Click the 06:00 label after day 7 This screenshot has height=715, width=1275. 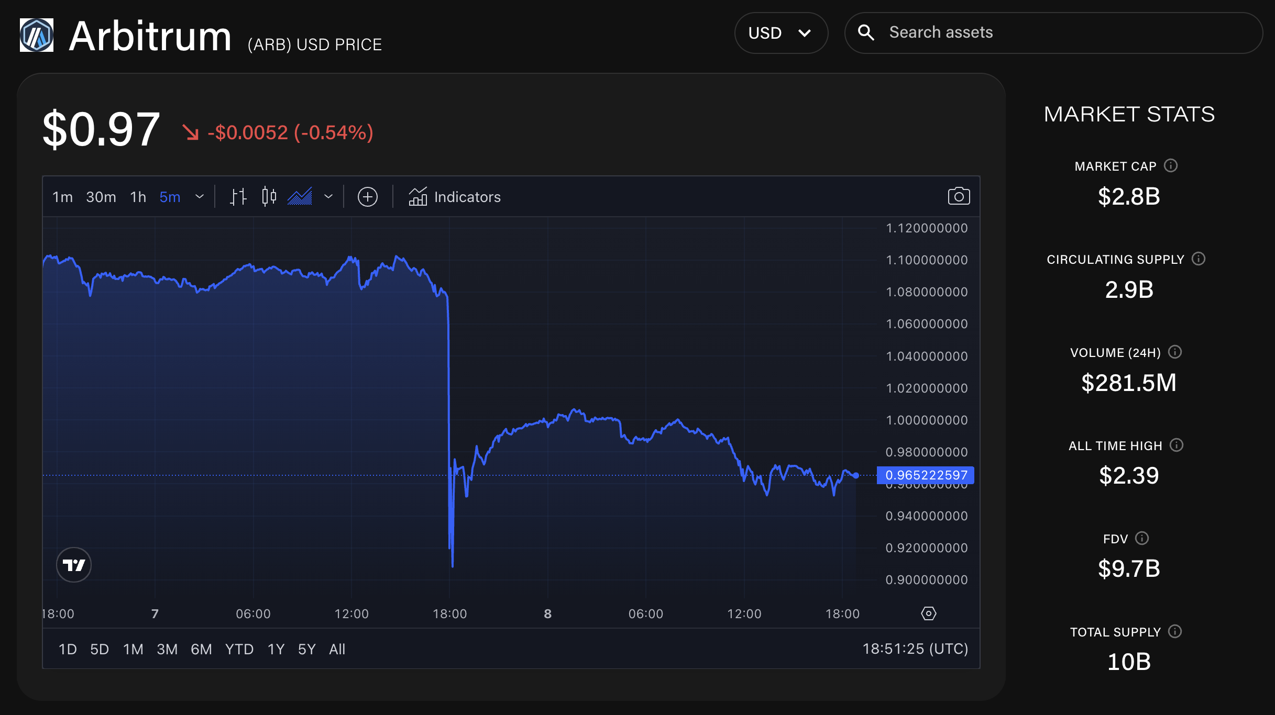pos(253,614)
